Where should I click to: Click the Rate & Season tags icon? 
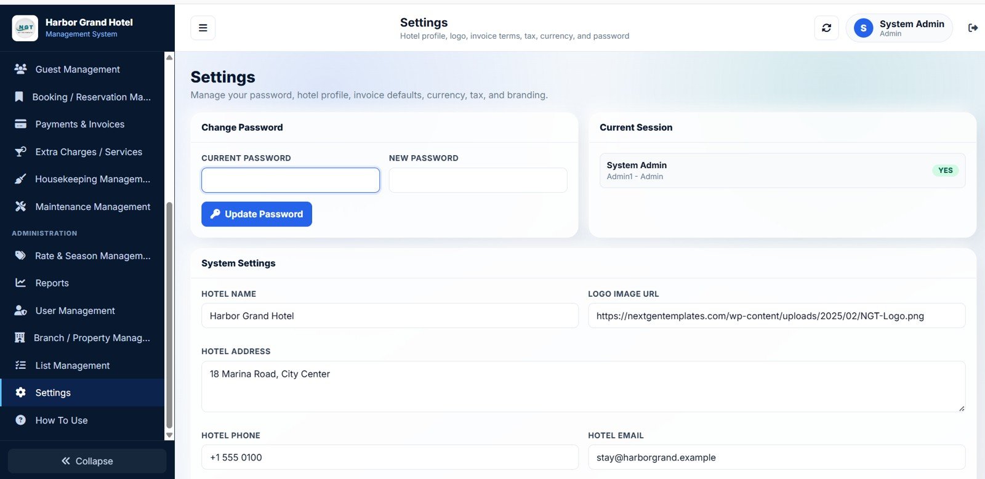pos(20,256)
